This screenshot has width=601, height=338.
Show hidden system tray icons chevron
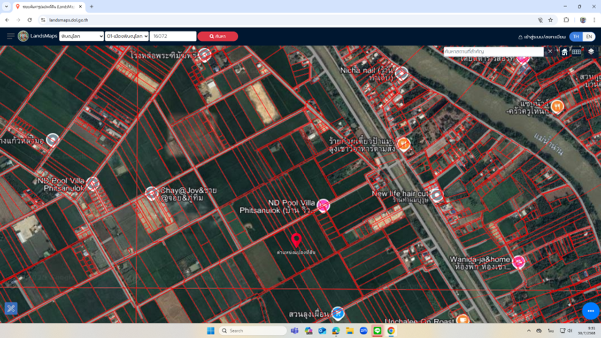[x=529, y=331]
